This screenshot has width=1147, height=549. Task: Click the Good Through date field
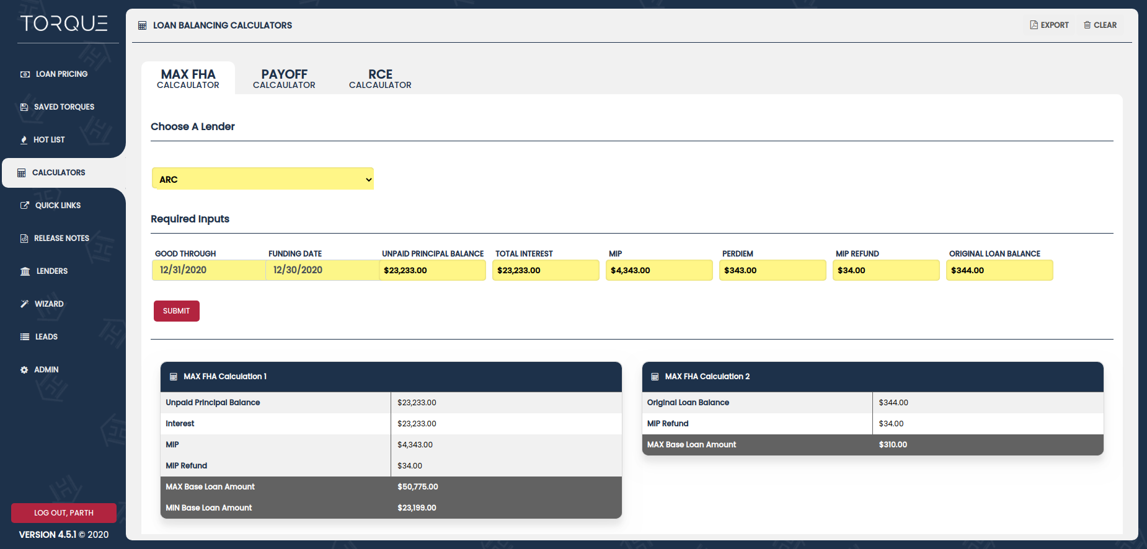[x=208, y=270]
